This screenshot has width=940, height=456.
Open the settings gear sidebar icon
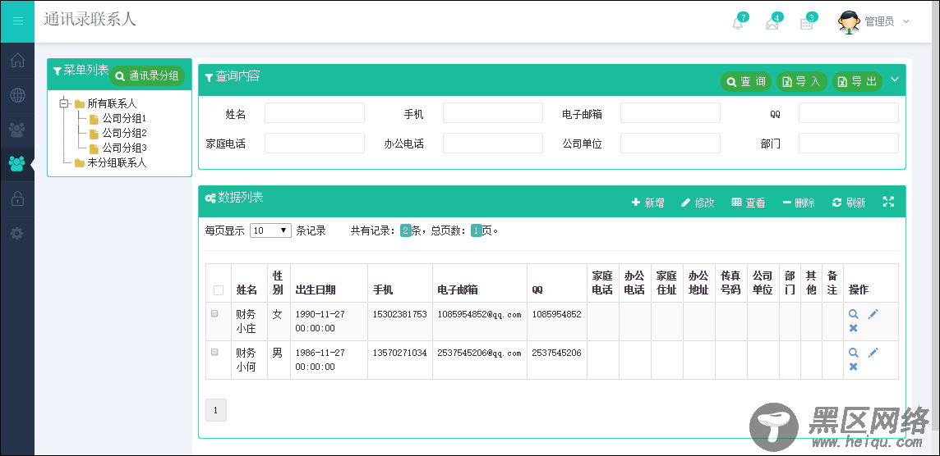click(17, 234)
